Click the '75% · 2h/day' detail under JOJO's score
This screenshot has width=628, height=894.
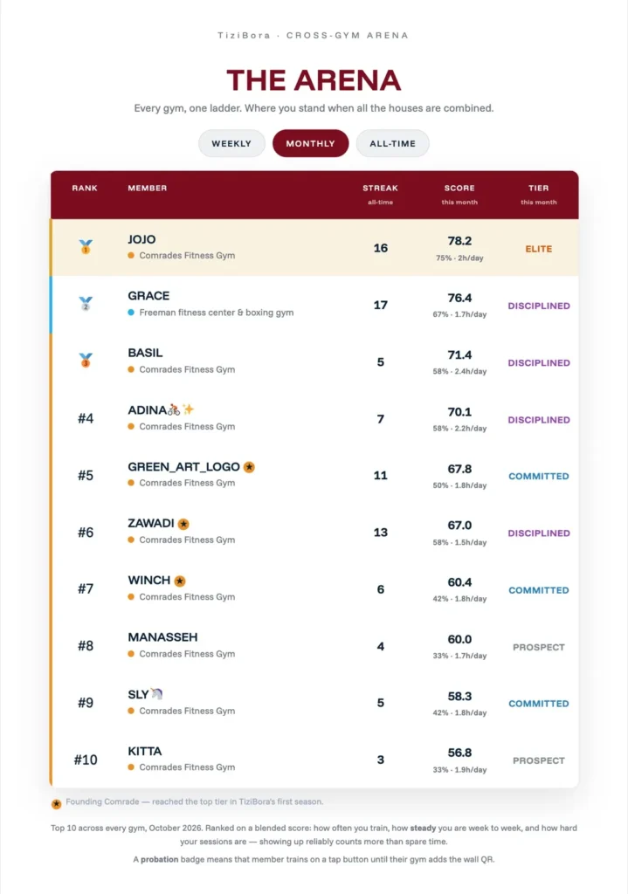pos(459,258)
